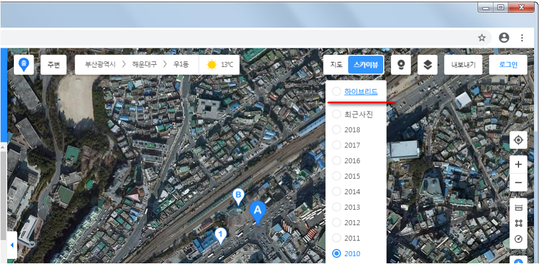Expand the side panel with the left arrow
This screenshot has width=539, height=265.
click(12, 245)
